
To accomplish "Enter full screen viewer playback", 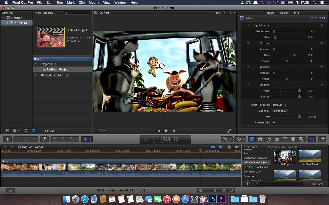I will [x=229, y=131].
